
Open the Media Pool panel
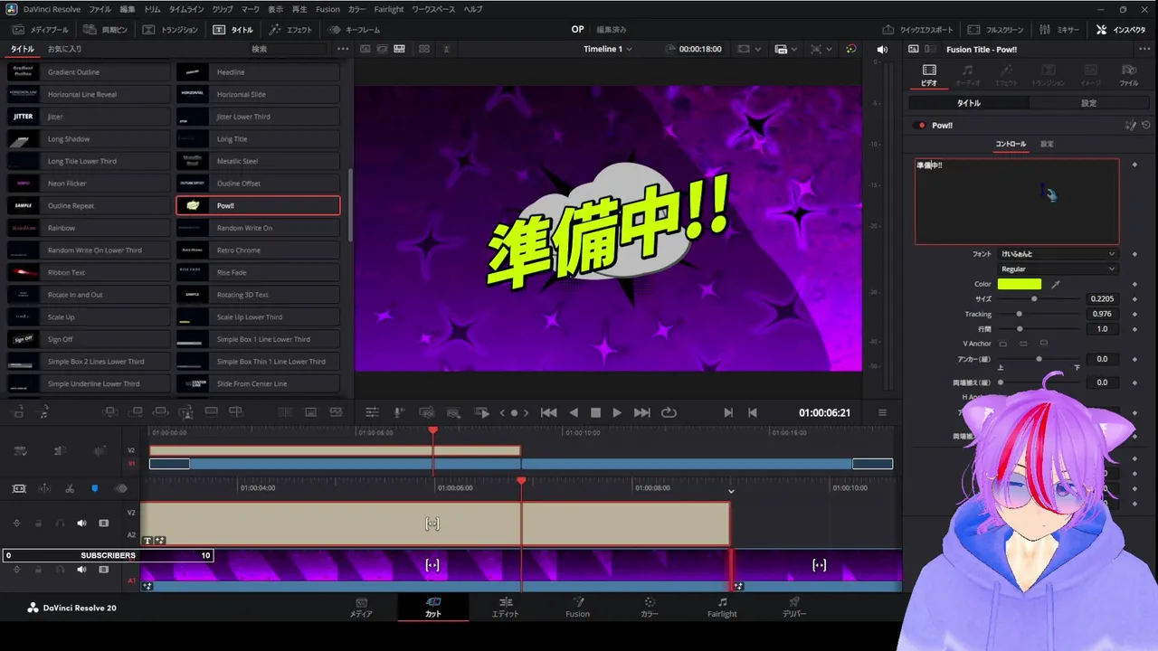40,29
